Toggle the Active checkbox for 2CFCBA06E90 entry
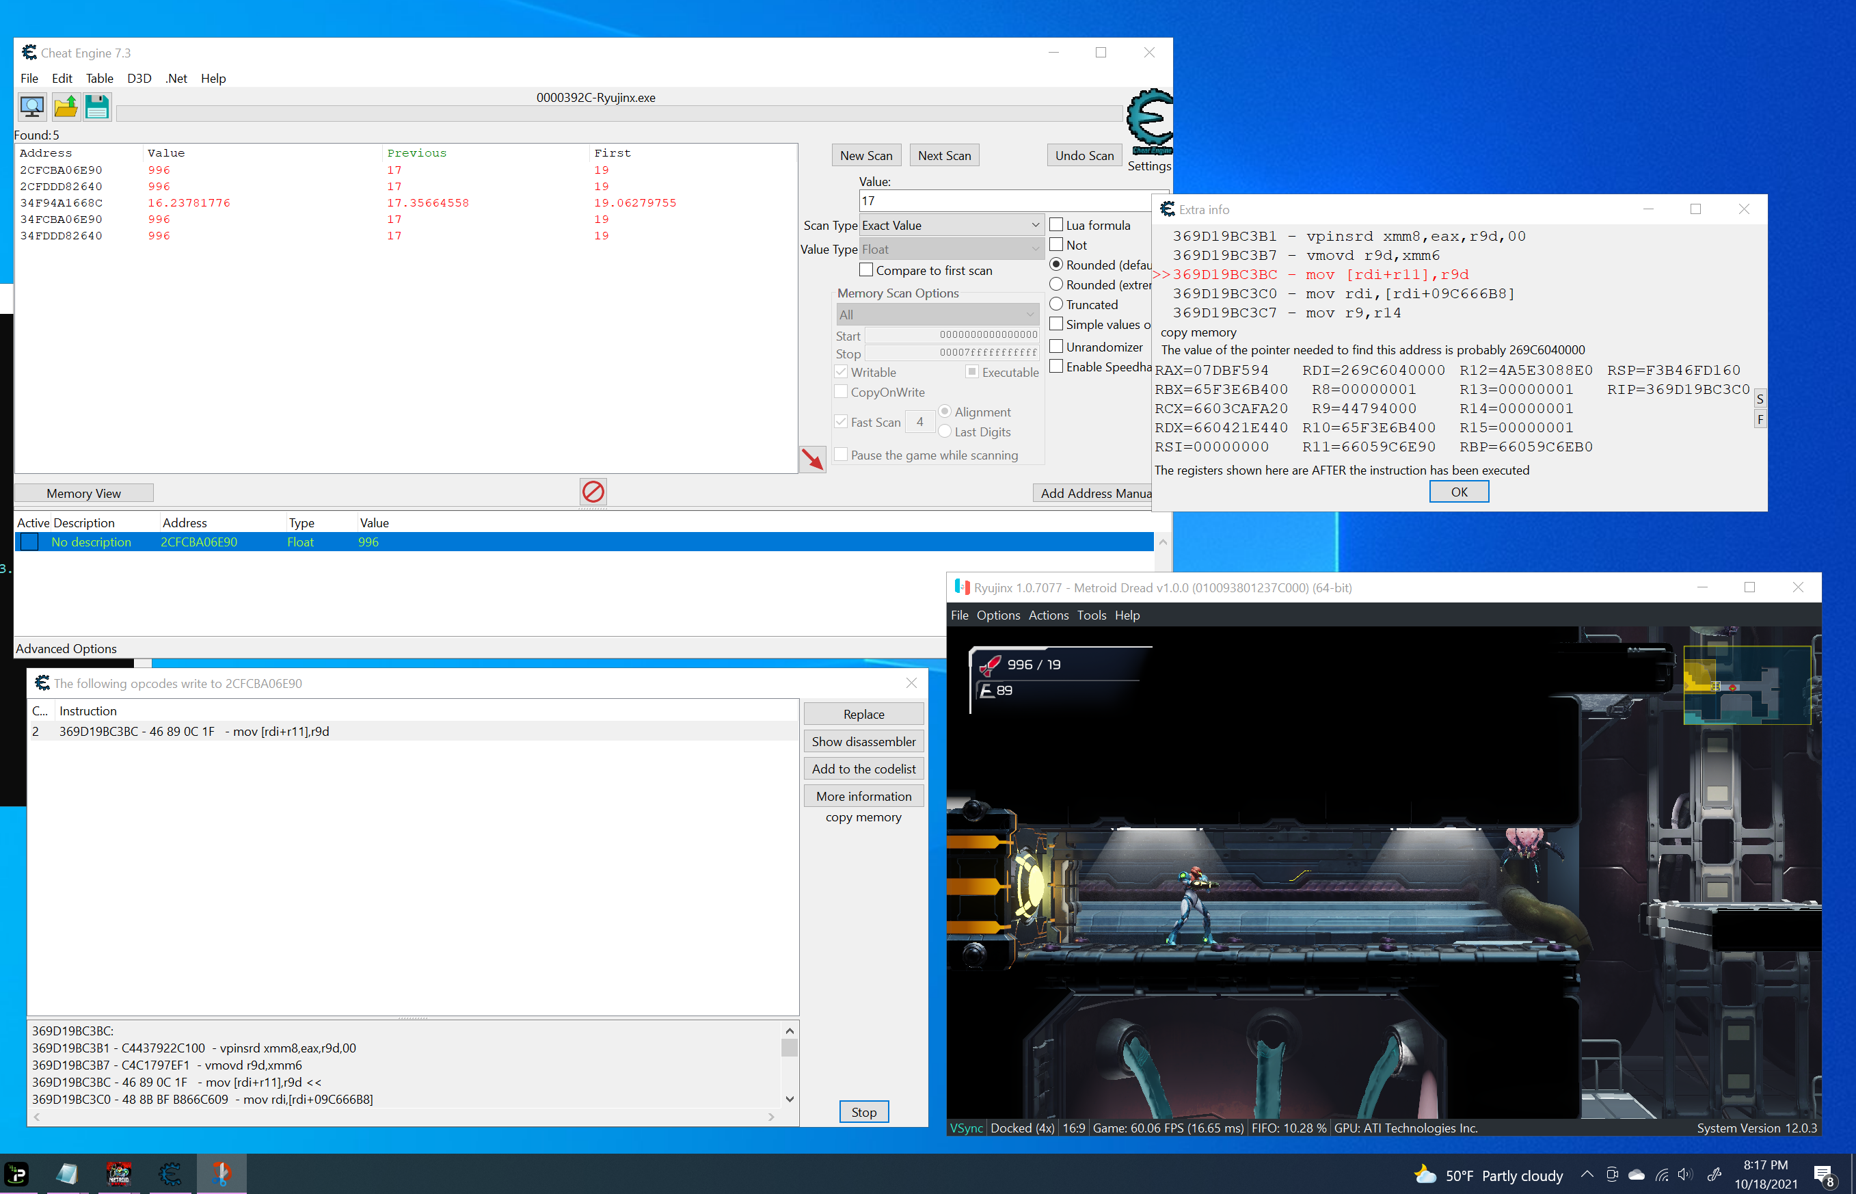 tap(29, 542)
